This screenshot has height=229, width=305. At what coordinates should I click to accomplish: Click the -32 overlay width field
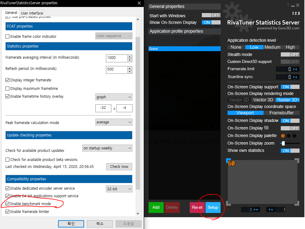(x=103, y=108)
